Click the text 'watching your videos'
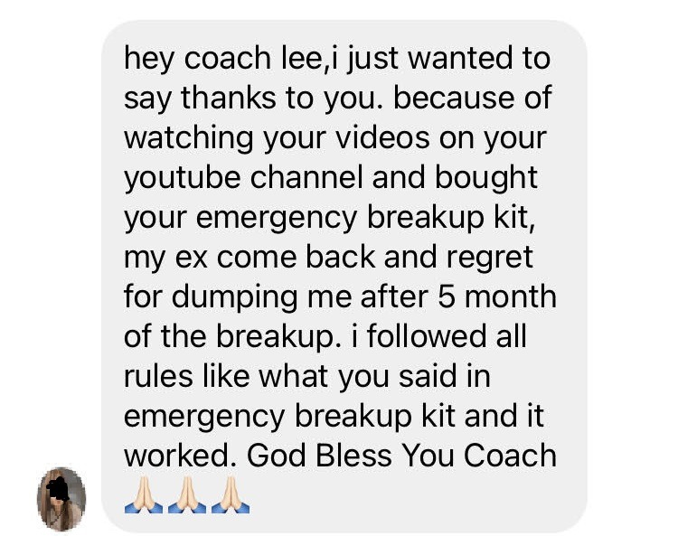This screenshot has width=678, height=536. 278,137
